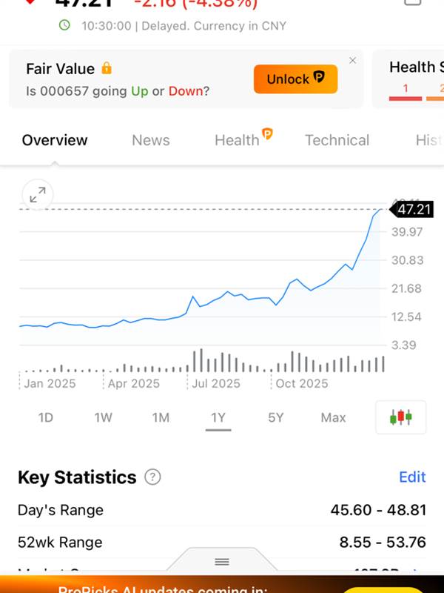Click the Health tab premium badge
Image resolution: width=444 pixels, height=593 pixels.
coord(267,134)
